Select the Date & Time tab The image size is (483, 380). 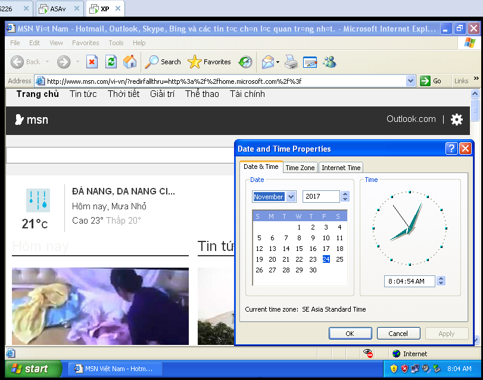pos(261,167)
